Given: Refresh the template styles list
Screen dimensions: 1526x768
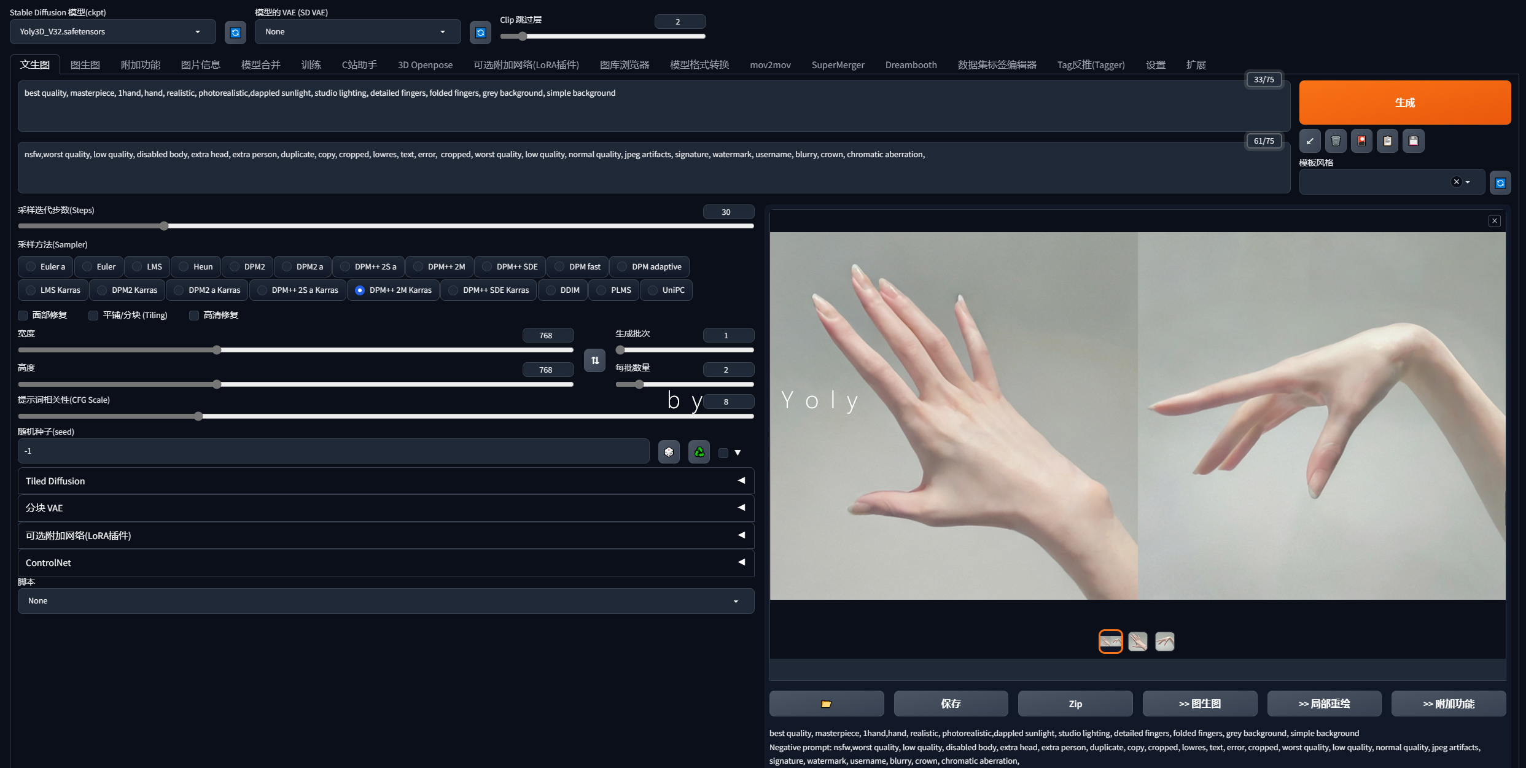Looking at the screenshot, I should click(1500, 183).
